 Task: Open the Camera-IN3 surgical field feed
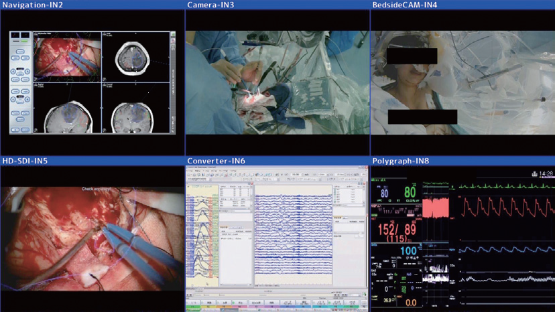pyautogui.click(x=277, y=84)
